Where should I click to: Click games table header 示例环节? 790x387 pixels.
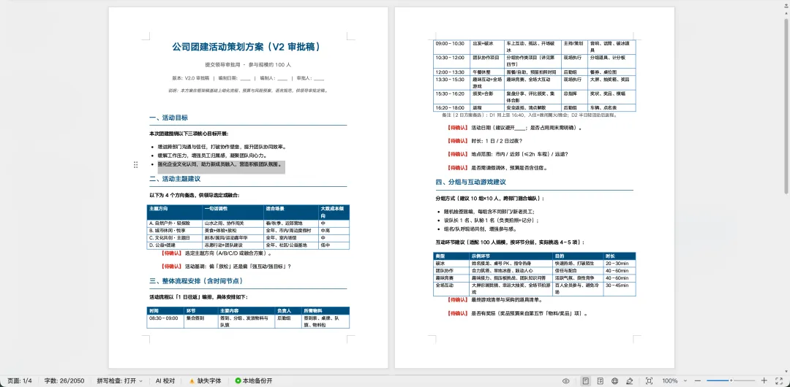tap(511, 256)
